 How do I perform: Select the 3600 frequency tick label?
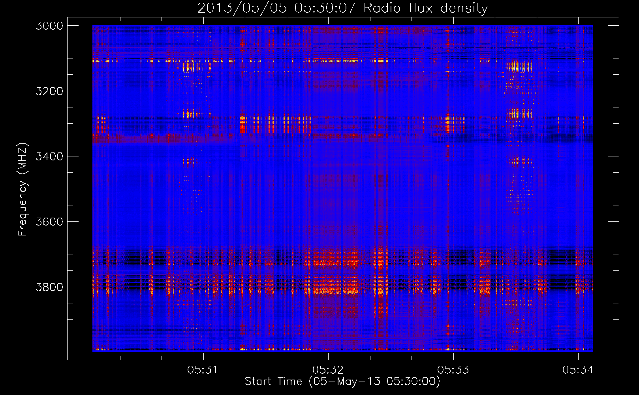[x=49, y=222]
